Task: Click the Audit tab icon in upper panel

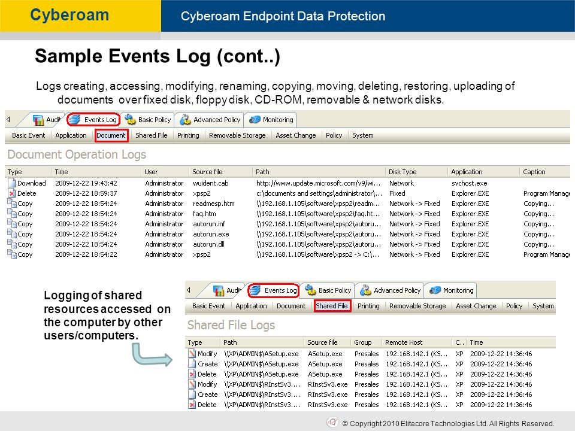Action: pyautogui.click(x=38, y=120)
